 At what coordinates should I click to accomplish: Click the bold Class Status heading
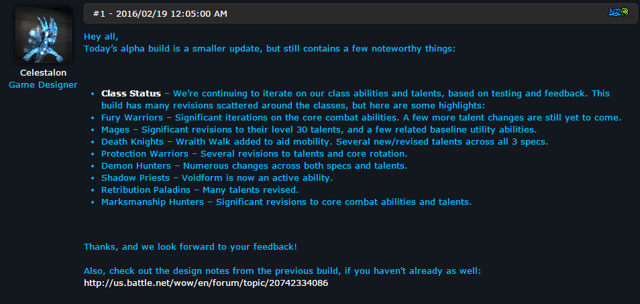[131, 94]
